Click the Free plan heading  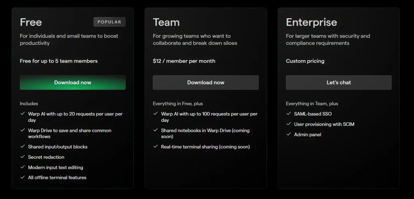click(x=31, y=22)
